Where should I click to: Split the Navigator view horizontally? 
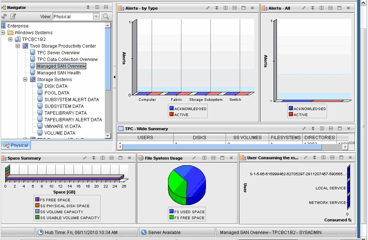[x=106, y=7]
